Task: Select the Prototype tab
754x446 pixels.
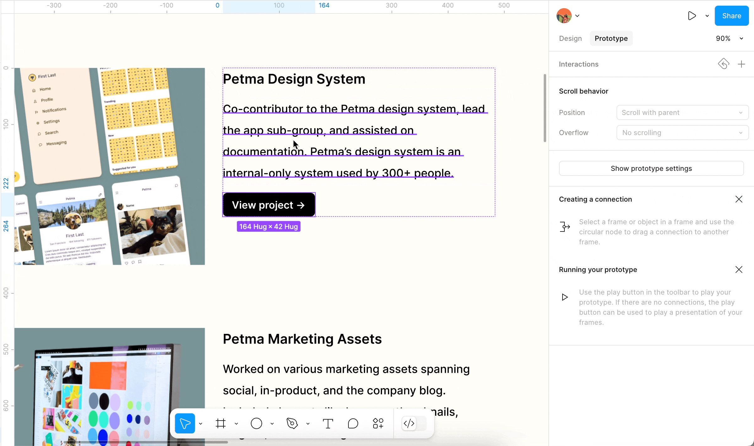Action: pyautogui.click(x=611, y=38)
